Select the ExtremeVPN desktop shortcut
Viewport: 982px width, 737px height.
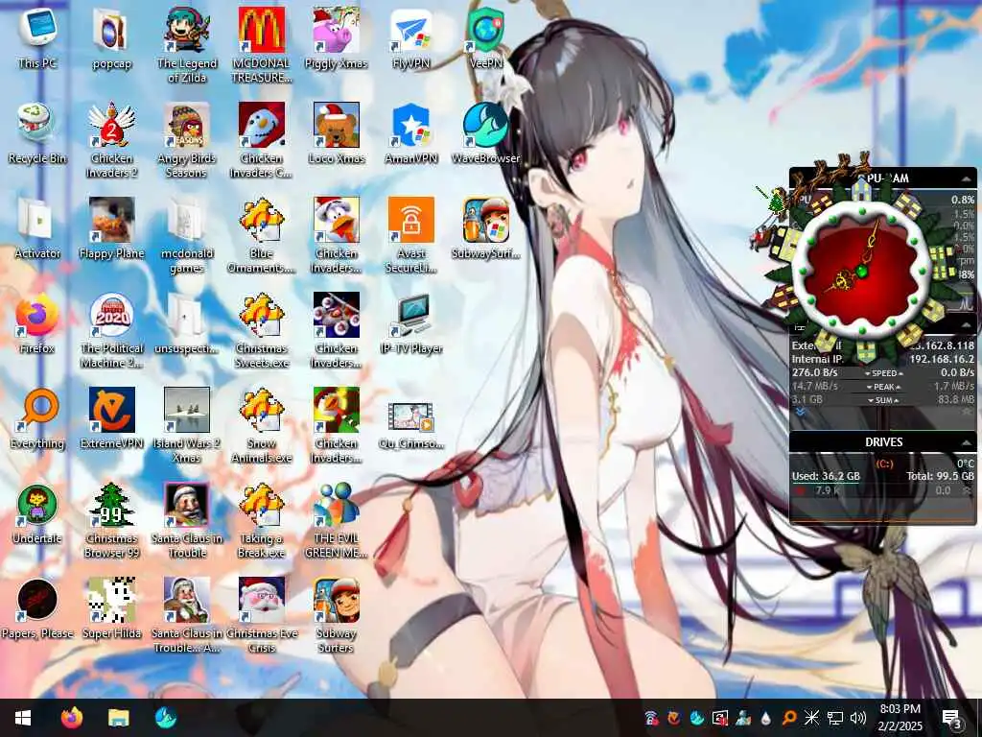click(111, 419)
